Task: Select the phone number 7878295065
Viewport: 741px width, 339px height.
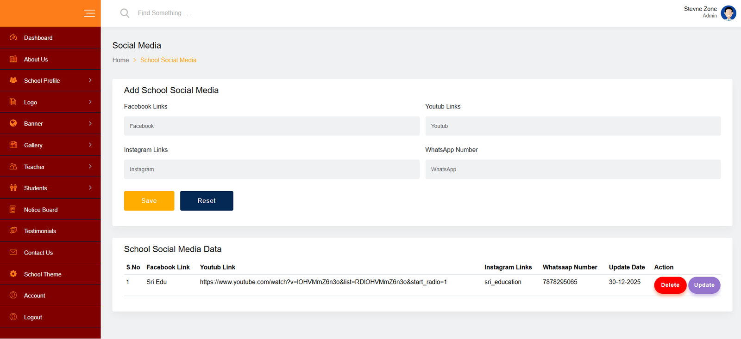Action: 560,282
